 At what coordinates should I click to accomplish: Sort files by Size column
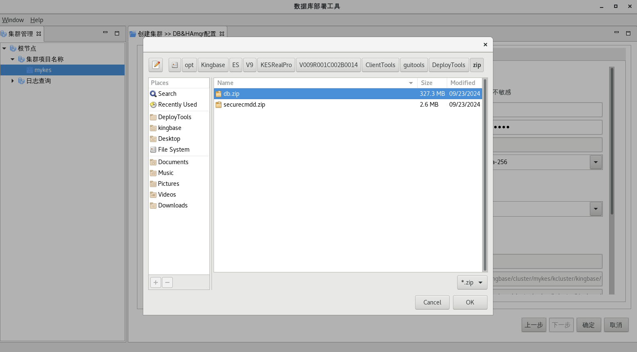pos(426,83)
